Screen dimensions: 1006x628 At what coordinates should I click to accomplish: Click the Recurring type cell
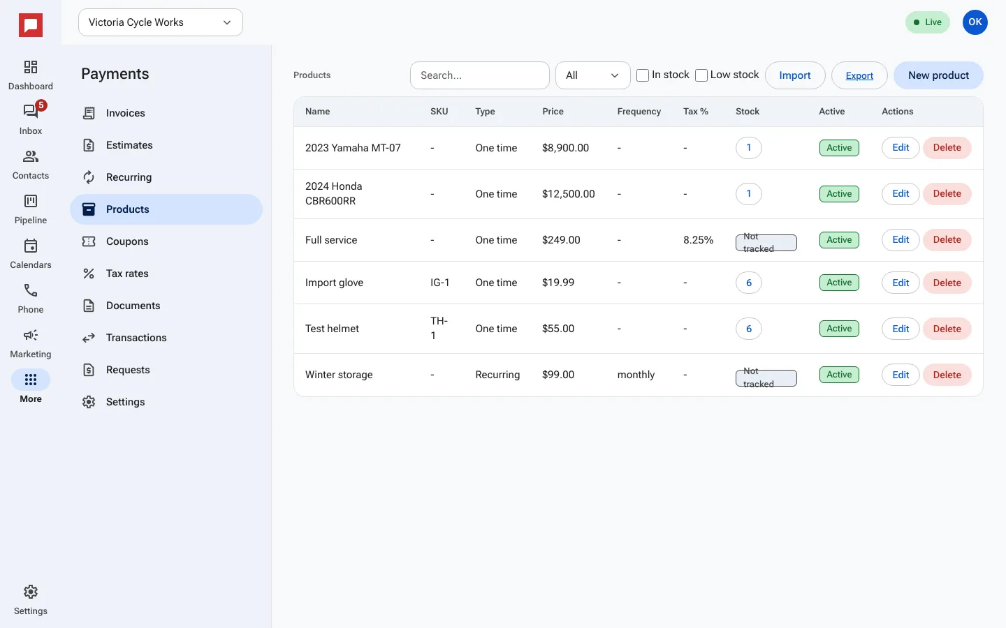(x=497, y=375)
